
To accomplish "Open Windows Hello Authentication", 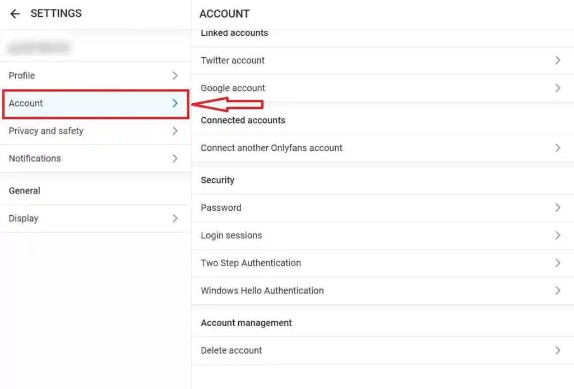I will [382, 290].
